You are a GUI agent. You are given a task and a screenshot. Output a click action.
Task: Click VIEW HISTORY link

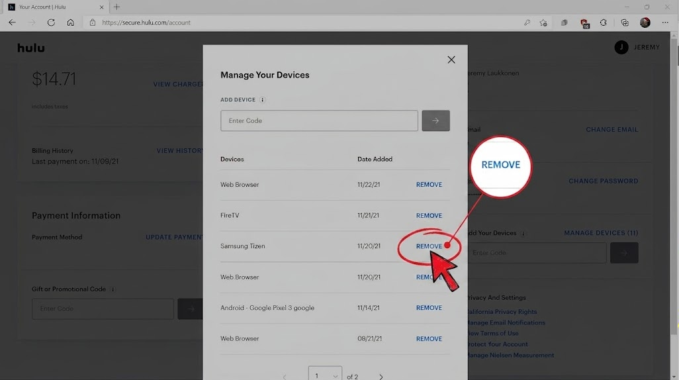click(x=179, y=151)
